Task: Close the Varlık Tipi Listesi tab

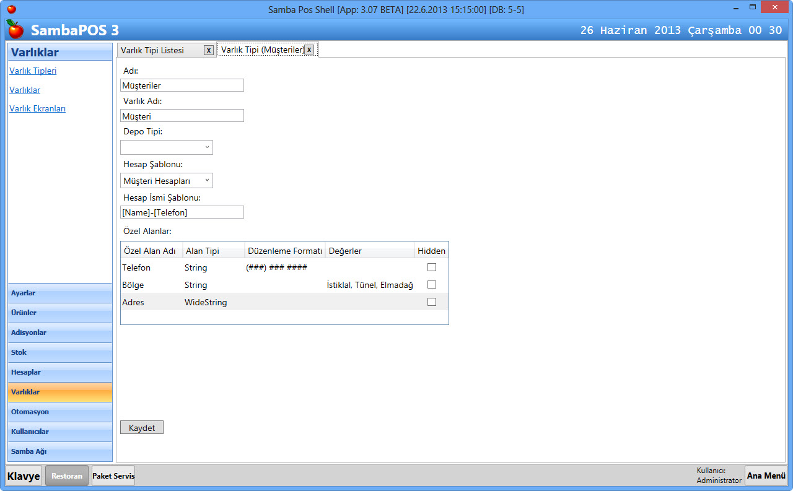Action: coord(209,50)
